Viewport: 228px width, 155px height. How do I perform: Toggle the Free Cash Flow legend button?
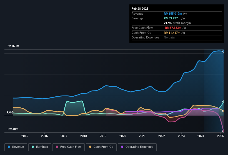coord(69,147)
